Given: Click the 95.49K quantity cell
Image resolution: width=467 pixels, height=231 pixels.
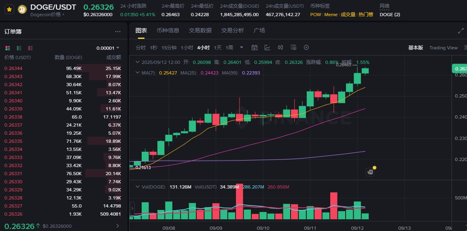Looking at the screenshot, I should point(74,68).
